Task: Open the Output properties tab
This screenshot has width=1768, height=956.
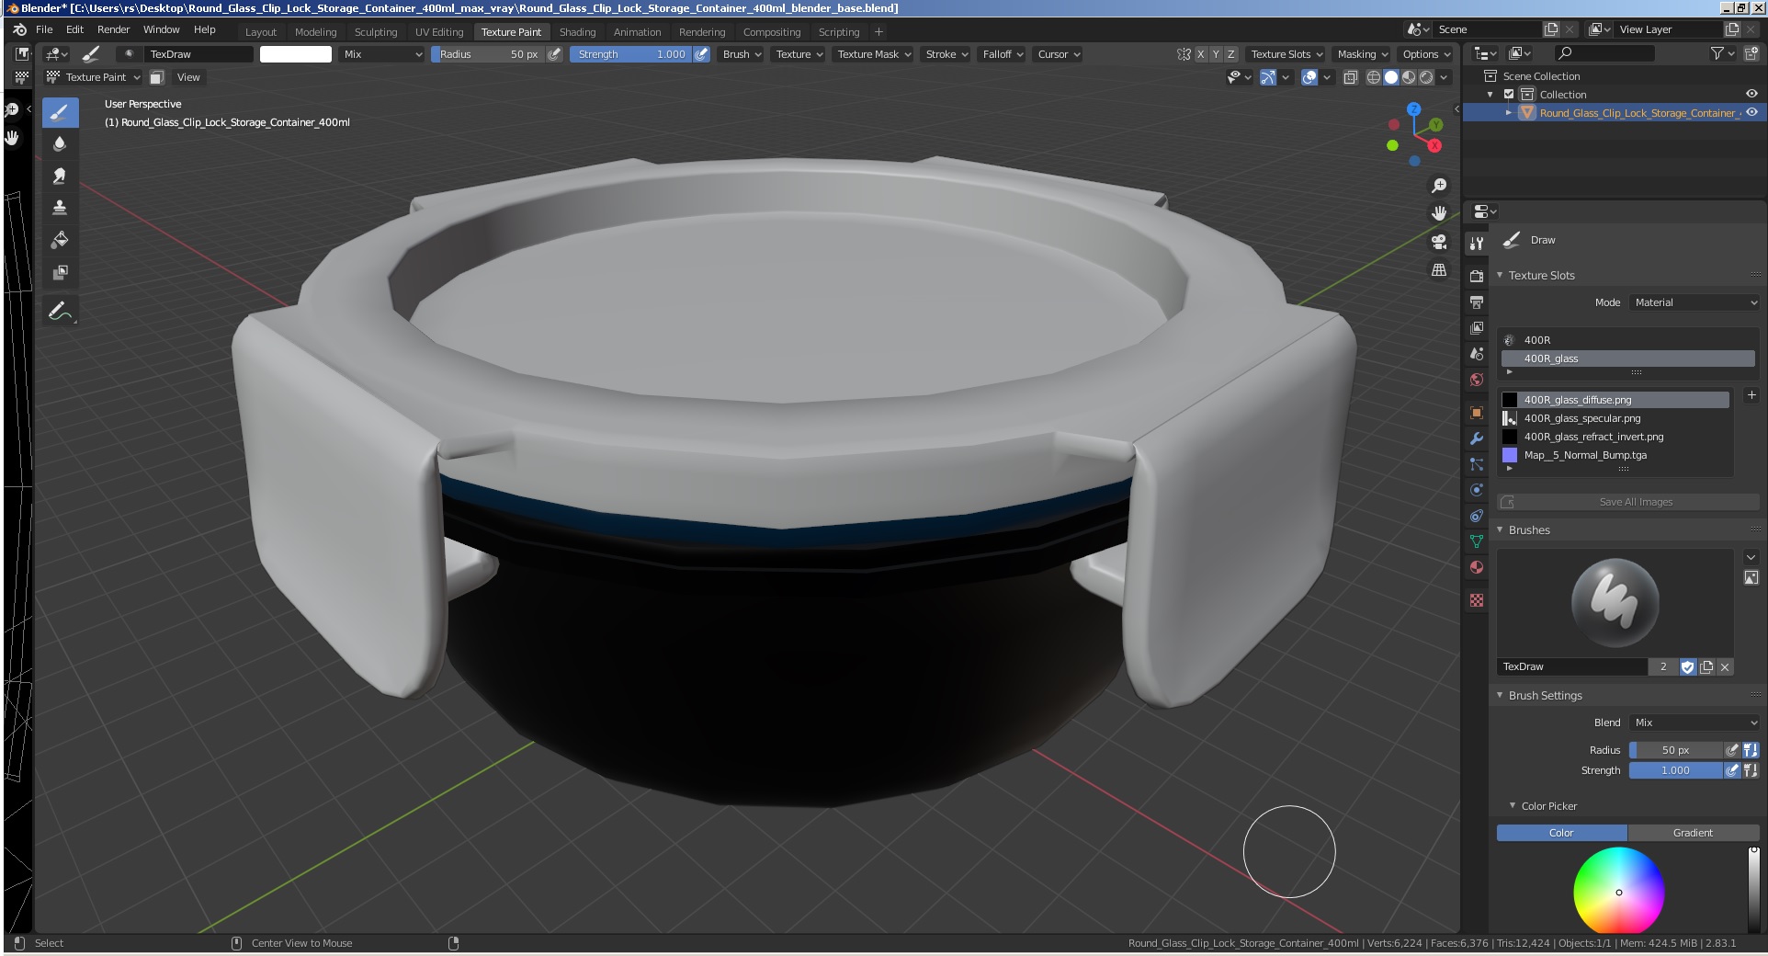Action: [x=1477, y=302]
